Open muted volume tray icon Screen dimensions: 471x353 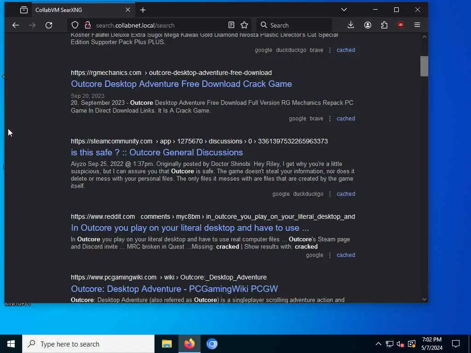click(400, 344)
